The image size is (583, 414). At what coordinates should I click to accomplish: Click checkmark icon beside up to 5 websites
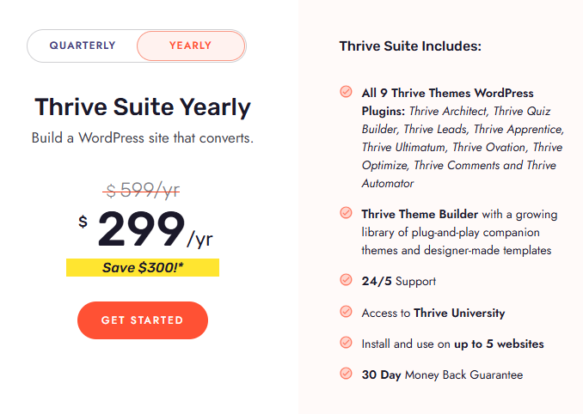click(346, 343)
